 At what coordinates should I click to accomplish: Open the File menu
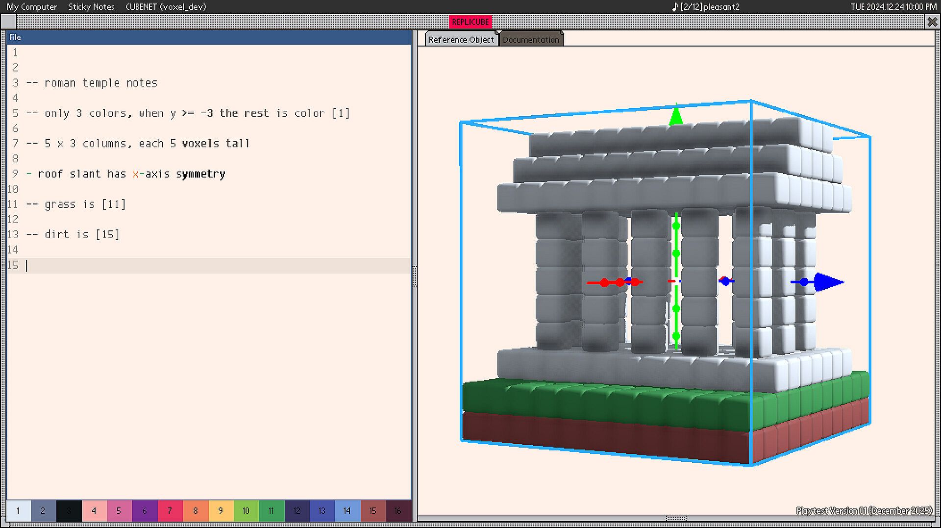click(15, 37)
